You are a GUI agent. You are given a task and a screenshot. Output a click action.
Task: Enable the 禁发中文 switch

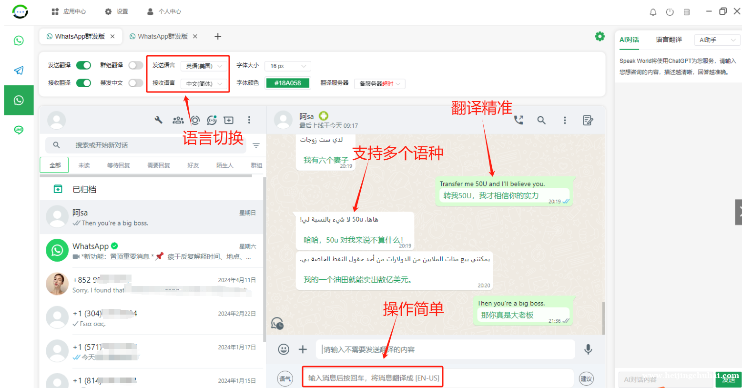(136, 83)
